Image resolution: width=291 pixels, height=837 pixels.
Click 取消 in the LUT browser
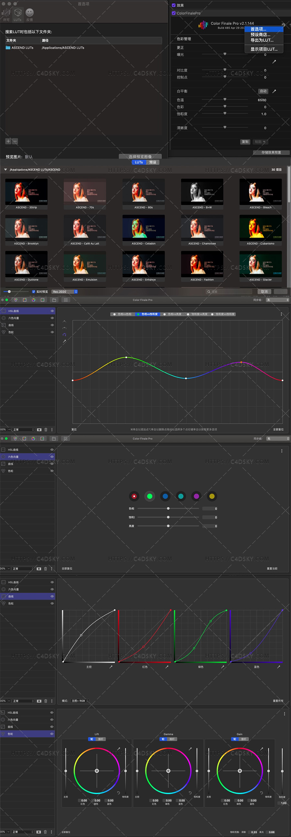point(264,291)
